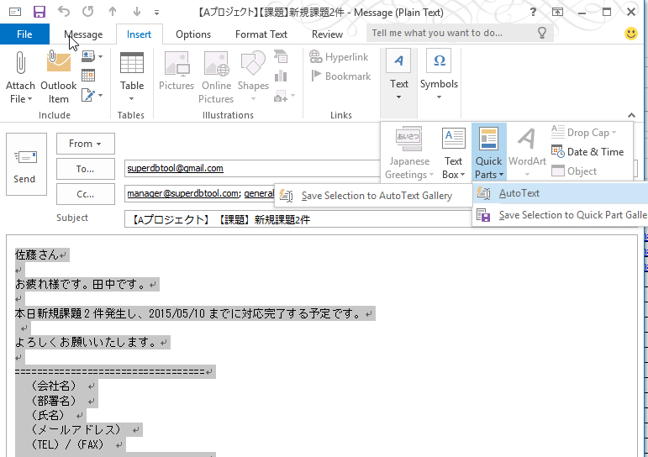
Task: Collapse the ribbon with the chevron
Action: [631, 115]
